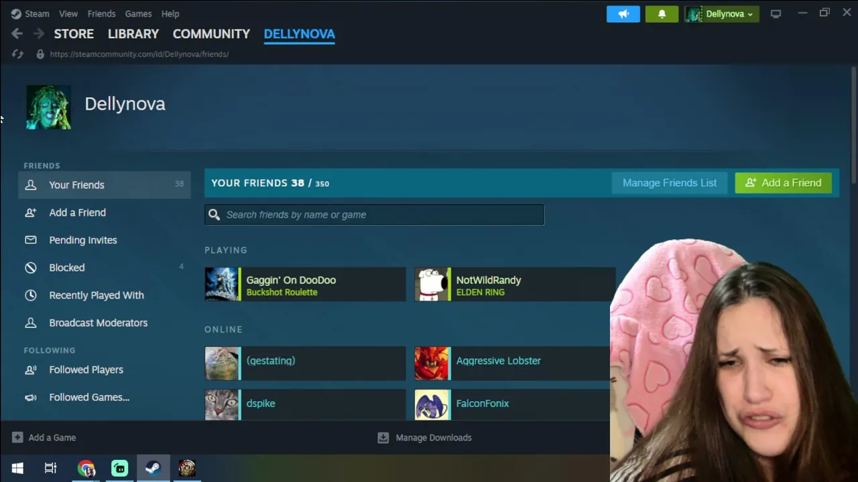Viewport: 858px width, 482px height.
Task: Switch to the LIBRARY tab
Action: pos(133,33)
